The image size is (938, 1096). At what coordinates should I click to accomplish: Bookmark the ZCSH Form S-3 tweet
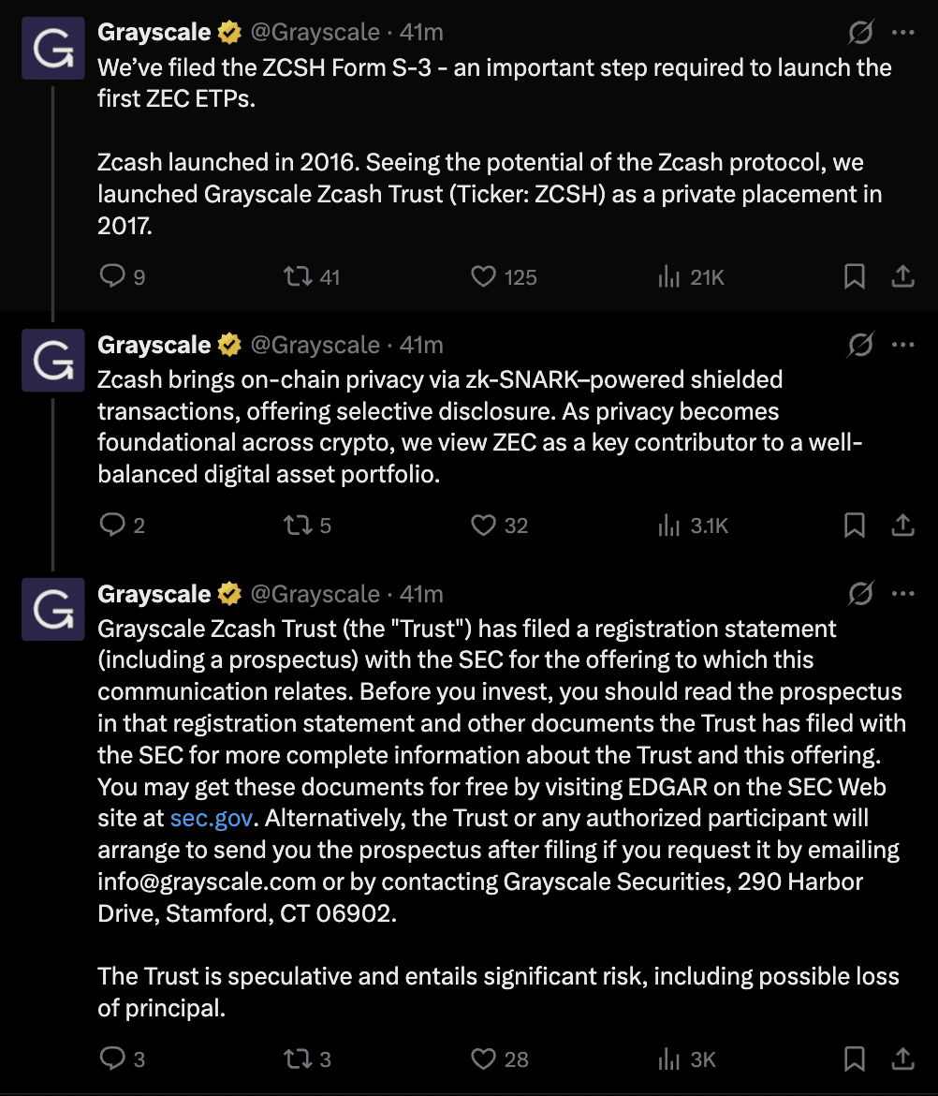[855, 277]
